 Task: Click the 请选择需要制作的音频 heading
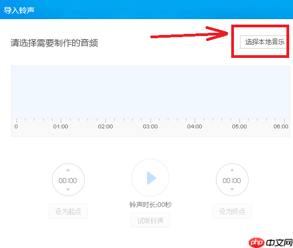click(54, 43)
